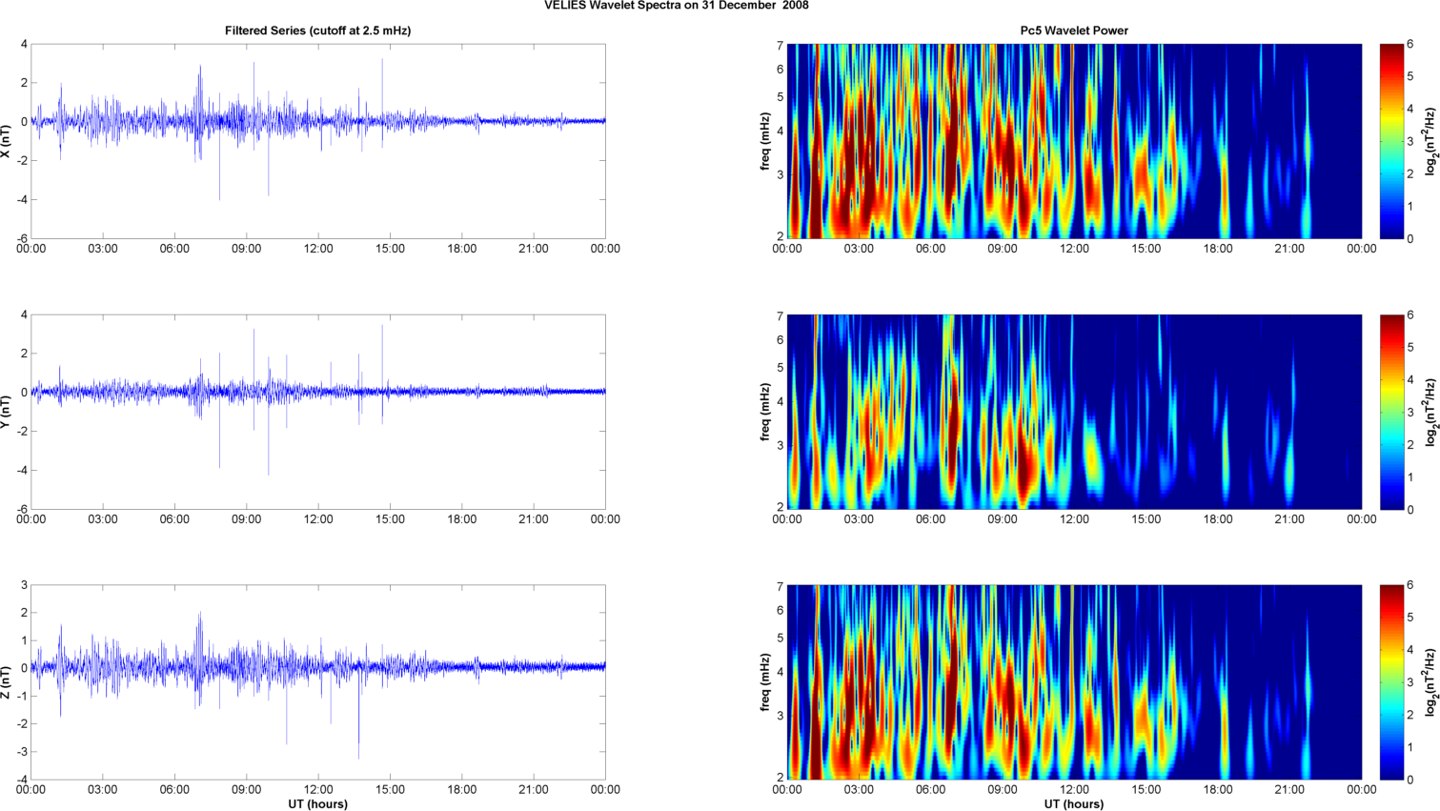Select the 'Pc5 Wavelet Power' heading
The image size is (1440, 811).
pyautogui.click(x=1073, y=30)
